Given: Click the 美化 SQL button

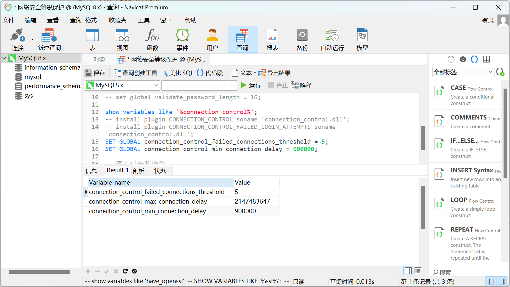Looking at the screenshot, I should pos(177,73).
